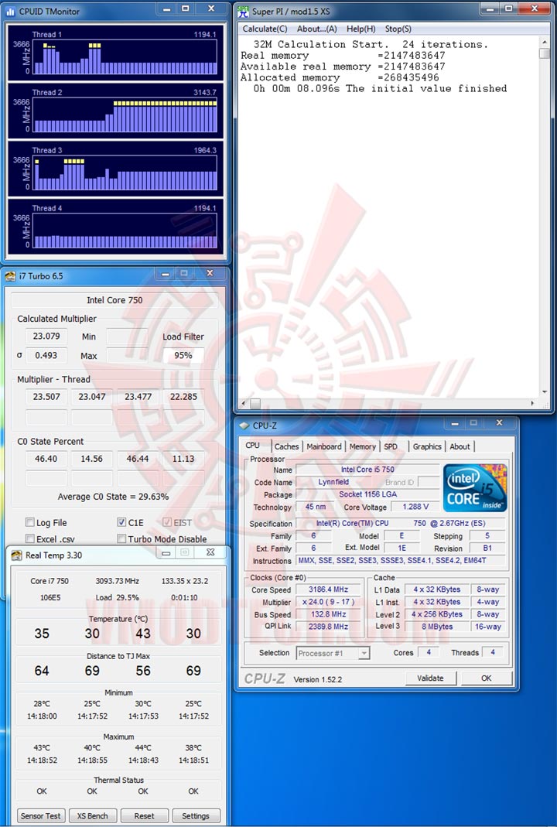Click the Super PI horizontal scrollbar left arrow
The height and width of the screenshot is (827, 557).
243,404
